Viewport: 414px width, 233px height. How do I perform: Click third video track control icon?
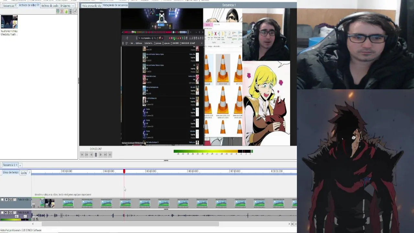coord(11,200)
